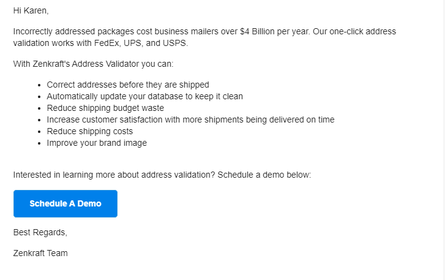445x280 pixels.
Task: Click the "With Zenkraft's Address Validator you can:" line
Action: click(x=93, y=64)
